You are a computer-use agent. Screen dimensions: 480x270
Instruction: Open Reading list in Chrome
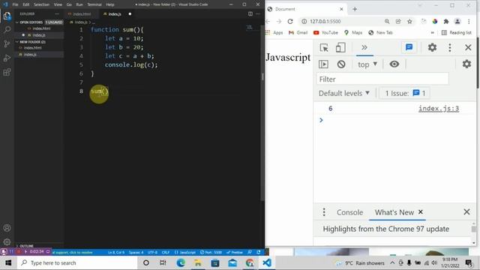457,32
